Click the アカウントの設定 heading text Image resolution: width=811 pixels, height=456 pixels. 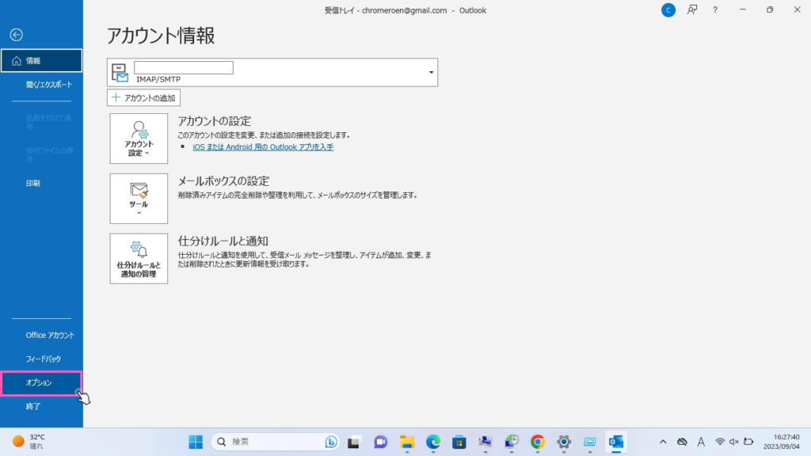click(x=214, y=121)
